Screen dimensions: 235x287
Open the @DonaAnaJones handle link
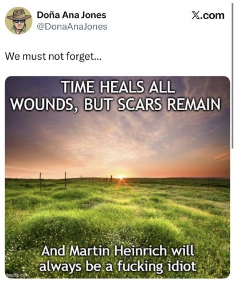tap(72, 26)
